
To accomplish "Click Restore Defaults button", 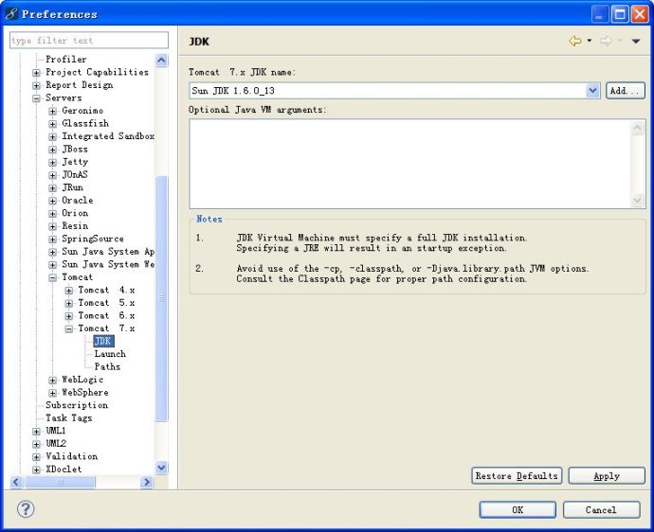I will point(517,475).
